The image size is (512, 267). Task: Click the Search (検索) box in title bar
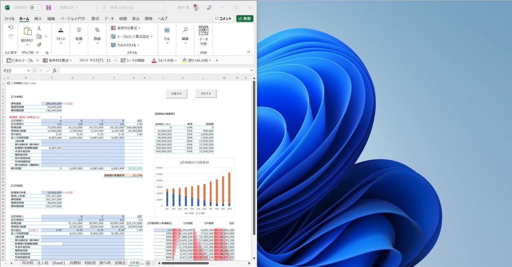coord(131,8)
